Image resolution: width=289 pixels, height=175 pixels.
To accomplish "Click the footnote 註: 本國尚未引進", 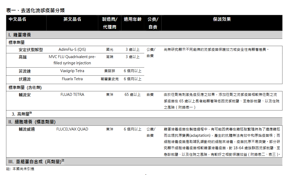I will coord(20,169).
